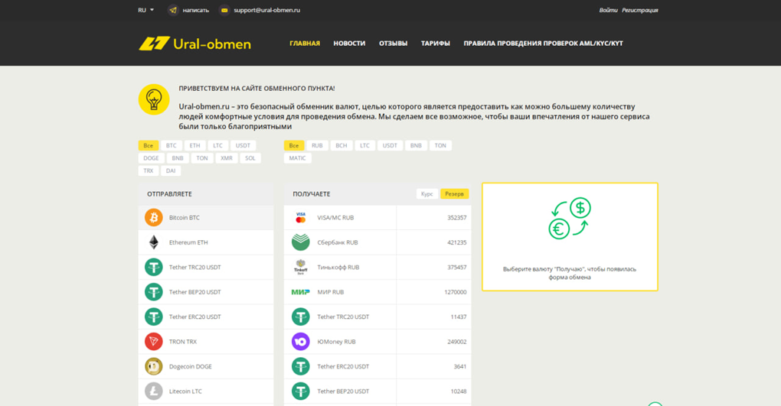Select the TRON TRX red icon
This screenshot has height=406, width=781.
point(154,342)
